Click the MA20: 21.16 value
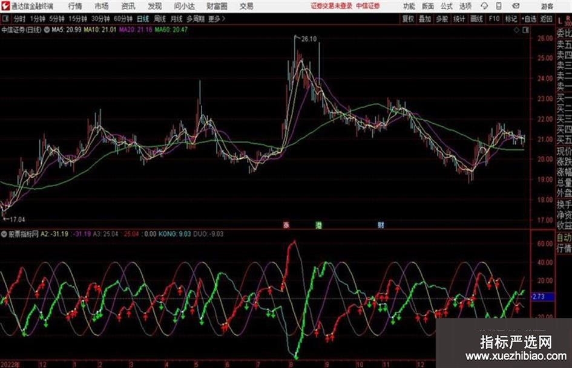Viewport: 572px width, 368px height. [x=136, y=30]
